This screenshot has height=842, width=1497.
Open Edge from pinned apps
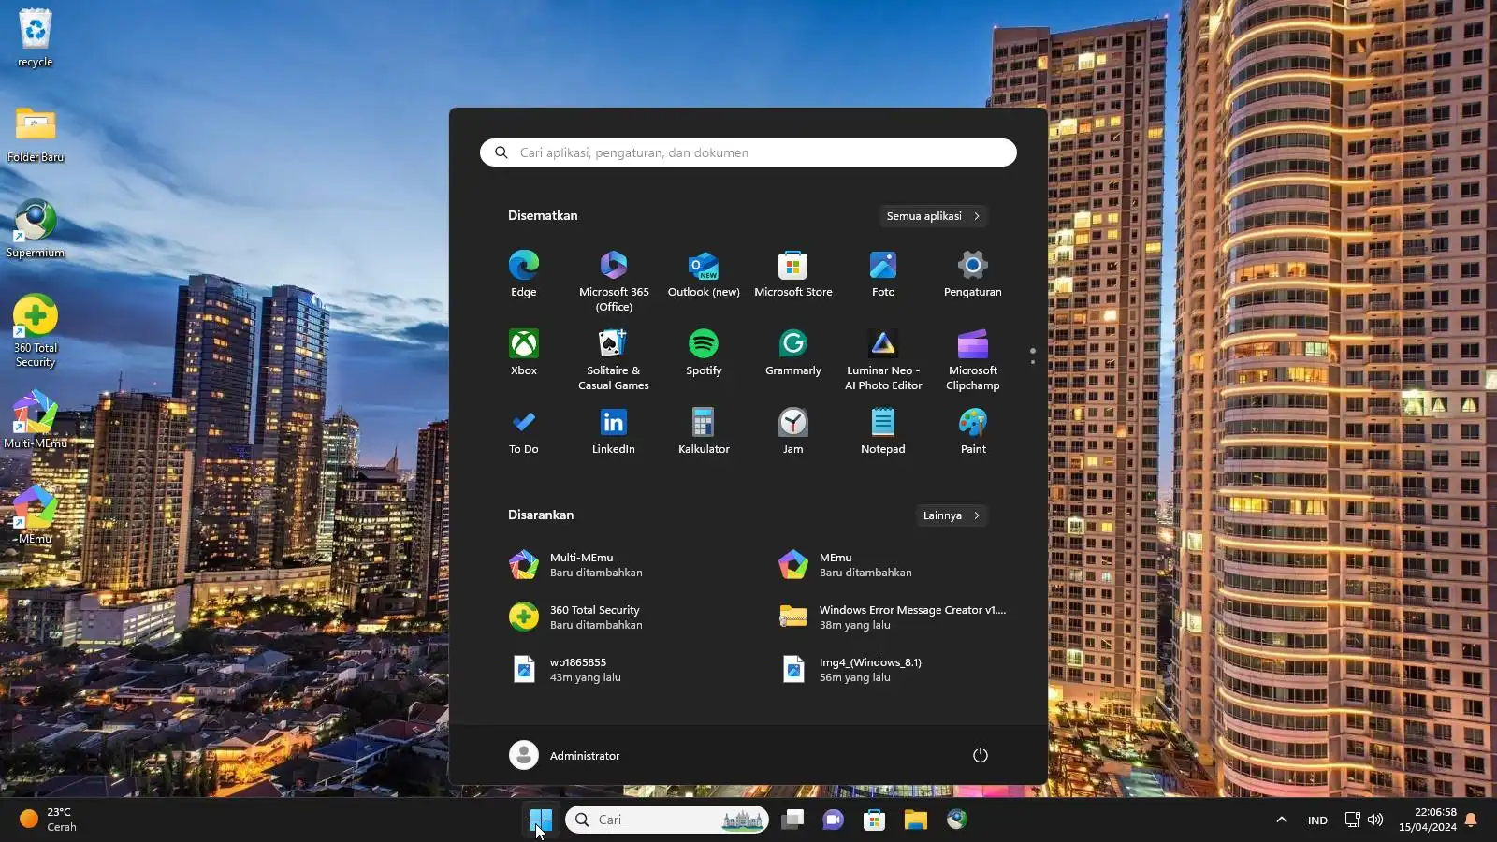tap(524, 274)
